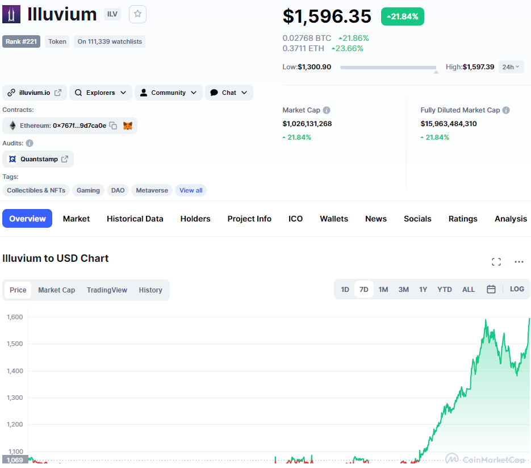The height and width of the screenshot is (468, 531).
Task: Switch to the Overview tab
Action: [x=27, y=219]
